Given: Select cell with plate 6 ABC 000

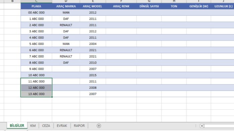Looking at the screenshot, I should 36,50.
